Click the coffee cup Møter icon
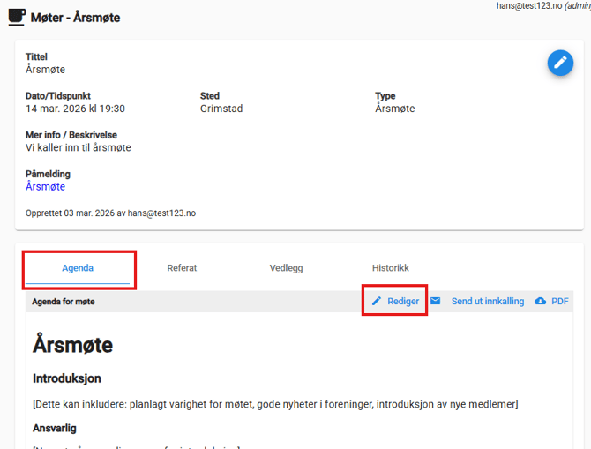The image size is (591, 449). 17,17
